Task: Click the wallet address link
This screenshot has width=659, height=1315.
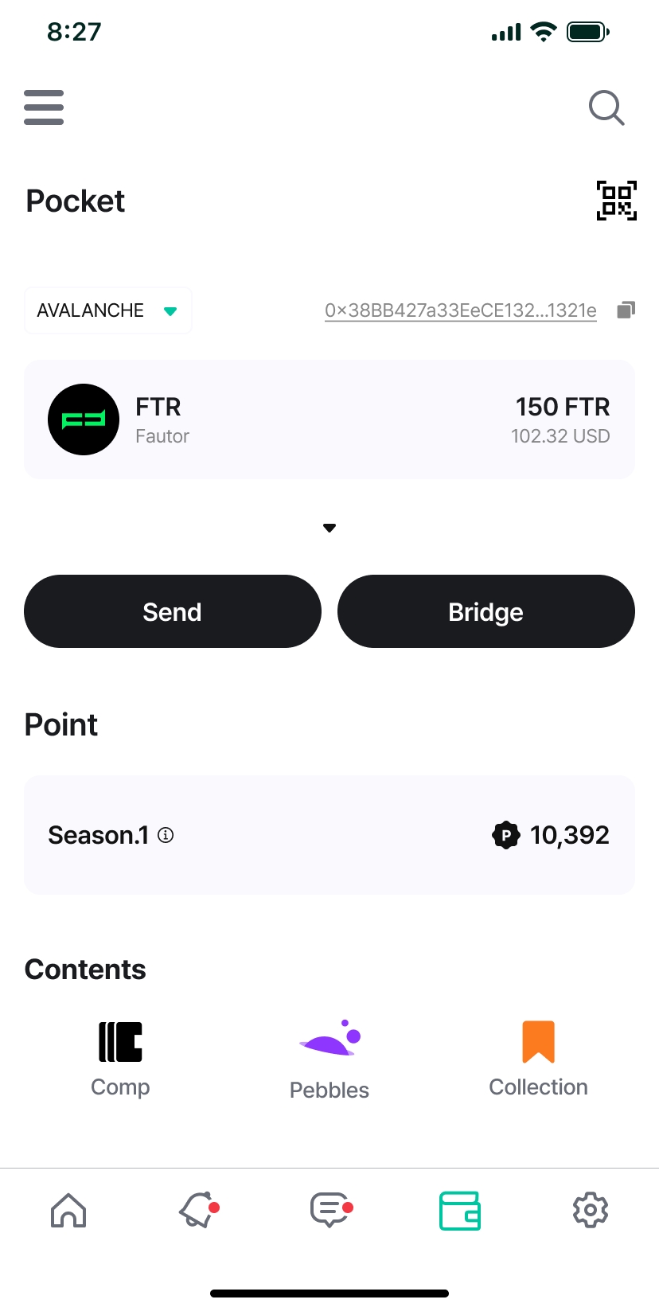Action: (x=460, y=310)
